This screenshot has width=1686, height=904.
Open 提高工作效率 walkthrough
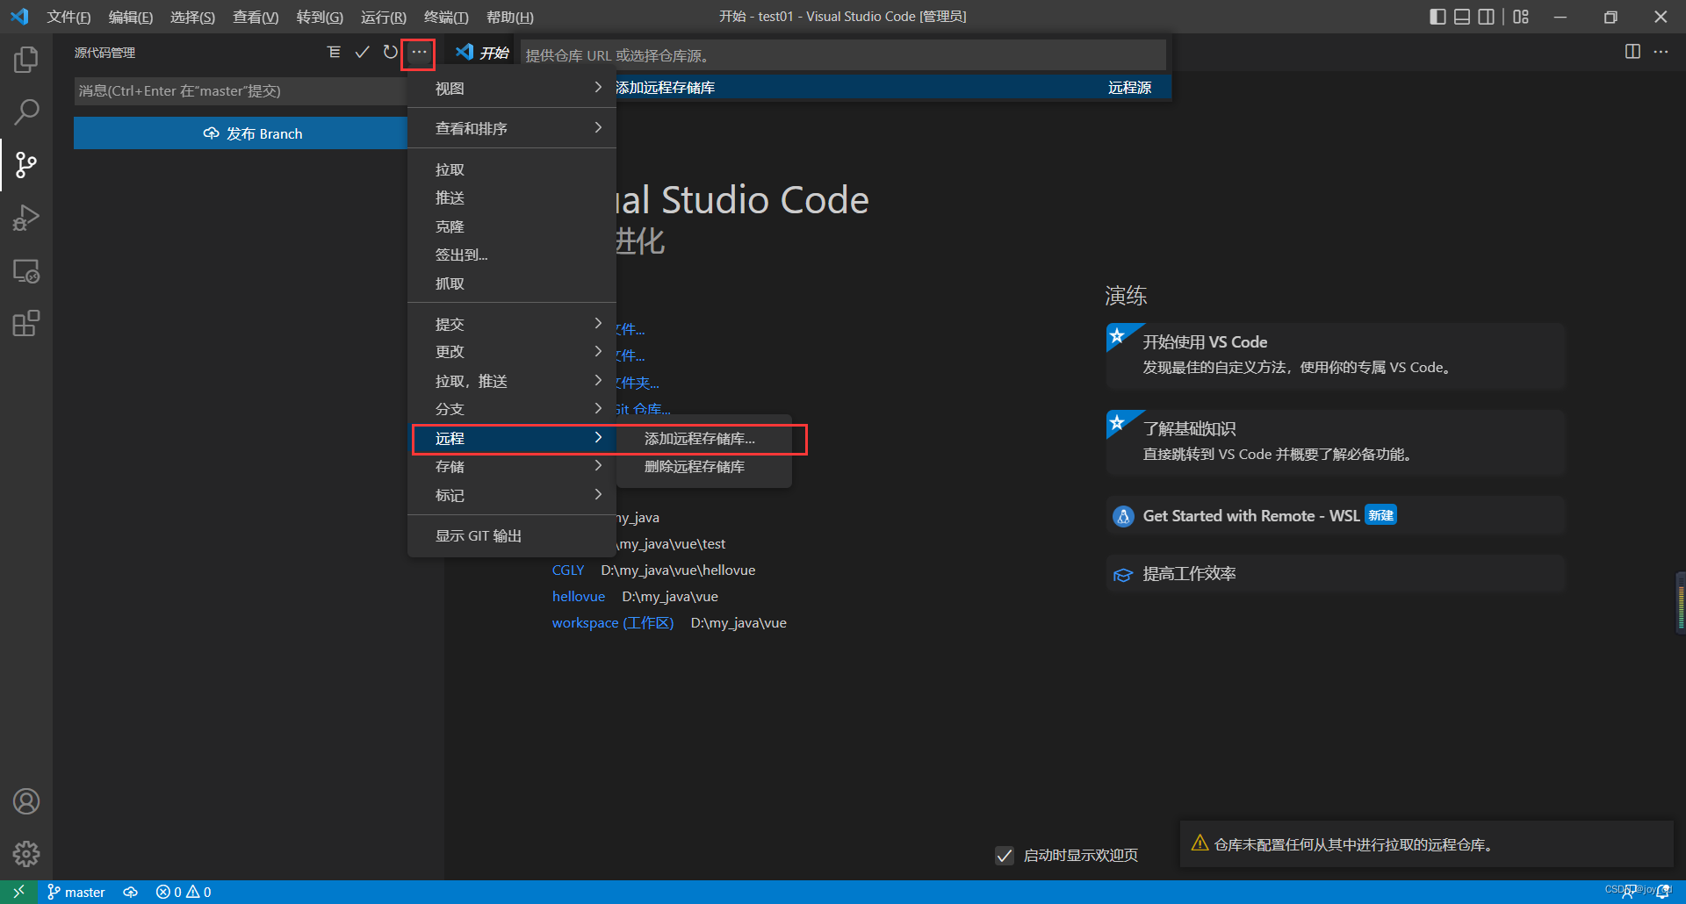pyautogui.click(x=1335, y=574)
